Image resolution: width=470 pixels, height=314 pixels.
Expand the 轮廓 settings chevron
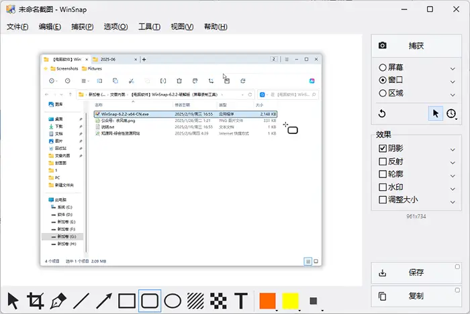click(x=453, y=175)
